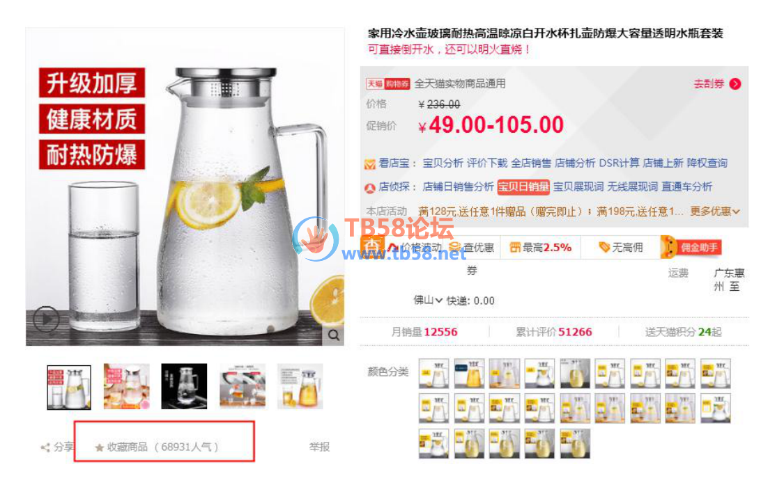Pick the first variant in third color row
The height and width of the screenshot is (478, 761).
click(433, 443)
